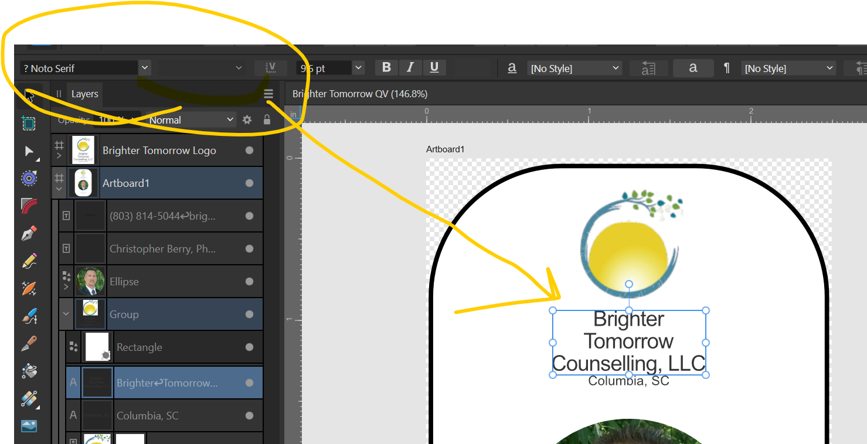Viewport: 867px width, 444px height.
Task: Select the Place Image tool
Action: click(29, 426)
